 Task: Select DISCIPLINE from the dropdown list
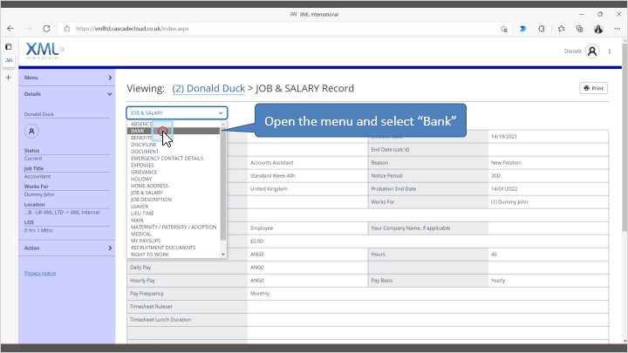pyautogui.click(x=174, y=145)
